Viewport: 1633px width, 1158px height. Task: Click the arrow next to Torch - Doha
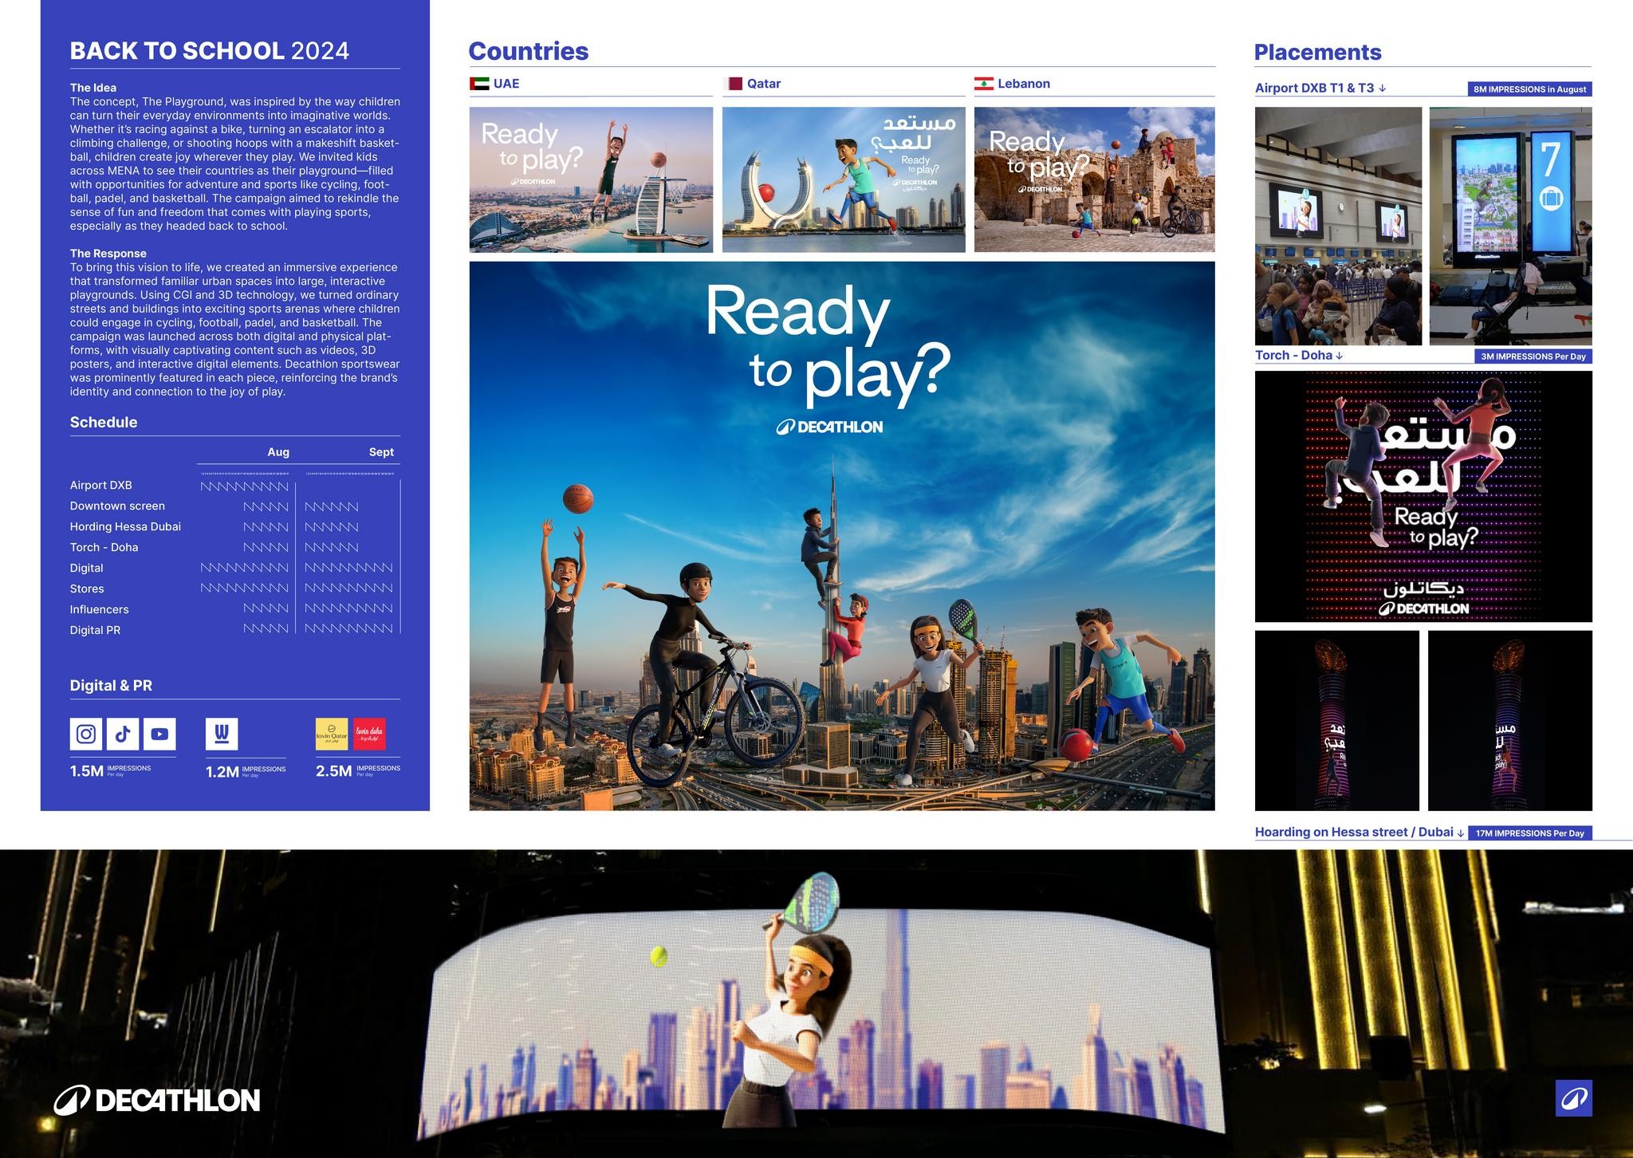[1340, 356]
